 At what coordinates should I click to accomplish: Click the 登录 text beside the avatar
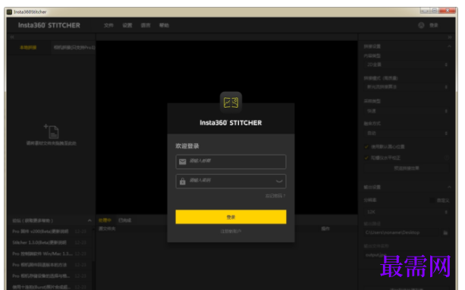tap(434, 25)
